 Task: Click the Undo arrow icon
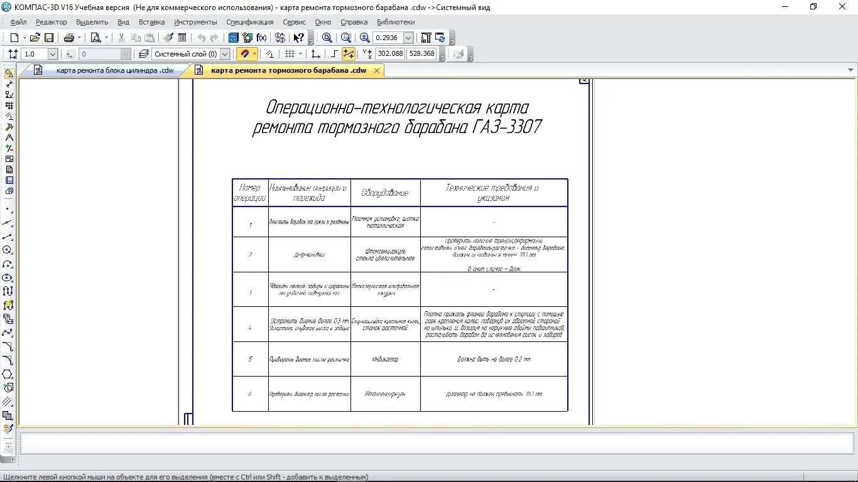[201, 38]
